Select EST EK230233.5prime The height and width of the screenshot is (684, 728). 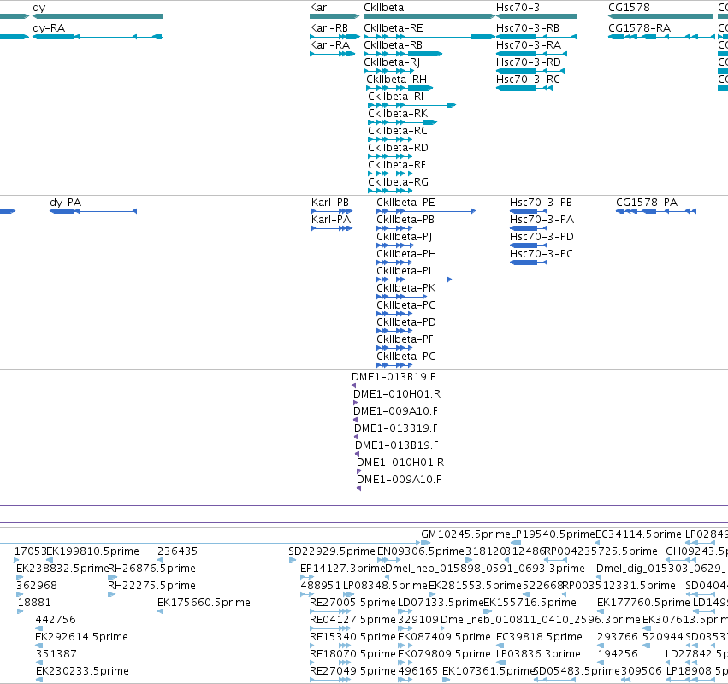coord(82,671)
